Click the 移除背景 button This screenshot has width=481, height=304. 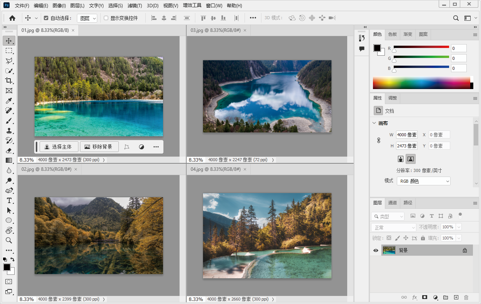coord(99,147)
